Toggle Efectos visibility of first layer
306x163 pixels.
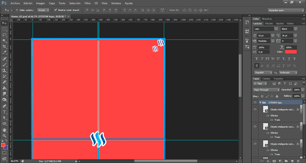pos(268,116)
